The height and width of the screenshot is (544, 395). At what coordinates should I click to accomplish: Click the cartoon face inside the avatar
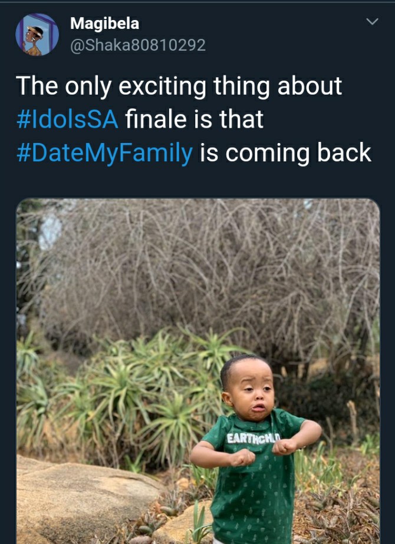click(34, 38)
